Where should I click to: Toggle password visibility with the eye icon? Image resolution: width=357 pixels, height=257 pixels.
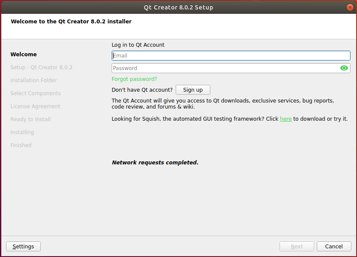pyautogui.click(x=344, y=68)
